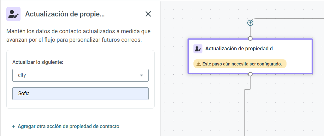Image resolution: width=324 pixels, height=136 pixels.
Task: Close the Actualización de propiedad panel
Action: pos(148,14)
